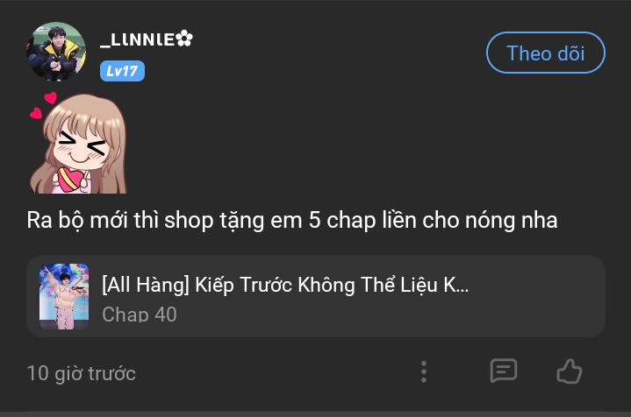Screen dimensions: 631x417
Task: Tap the Lv17 level badge
Action: click(x=122, y=71)
